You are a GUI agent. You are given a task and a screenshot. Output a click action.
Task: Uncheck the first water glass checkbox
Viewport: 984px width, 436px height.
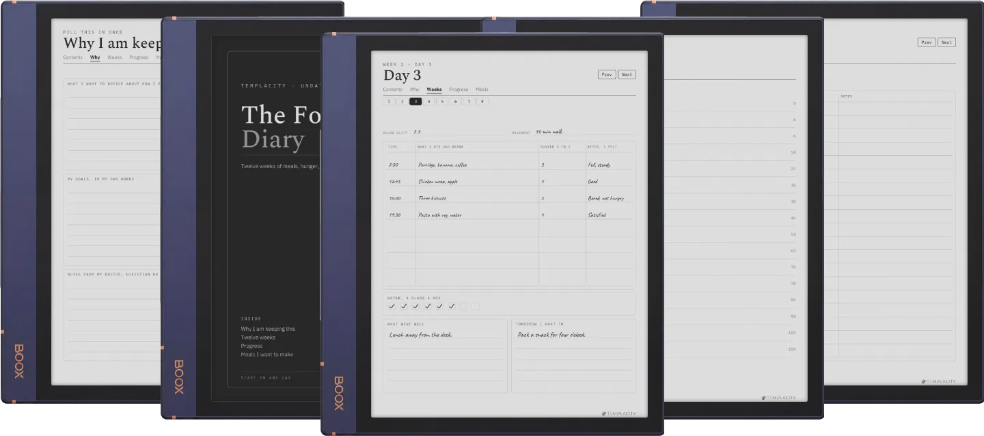[392, 306]
